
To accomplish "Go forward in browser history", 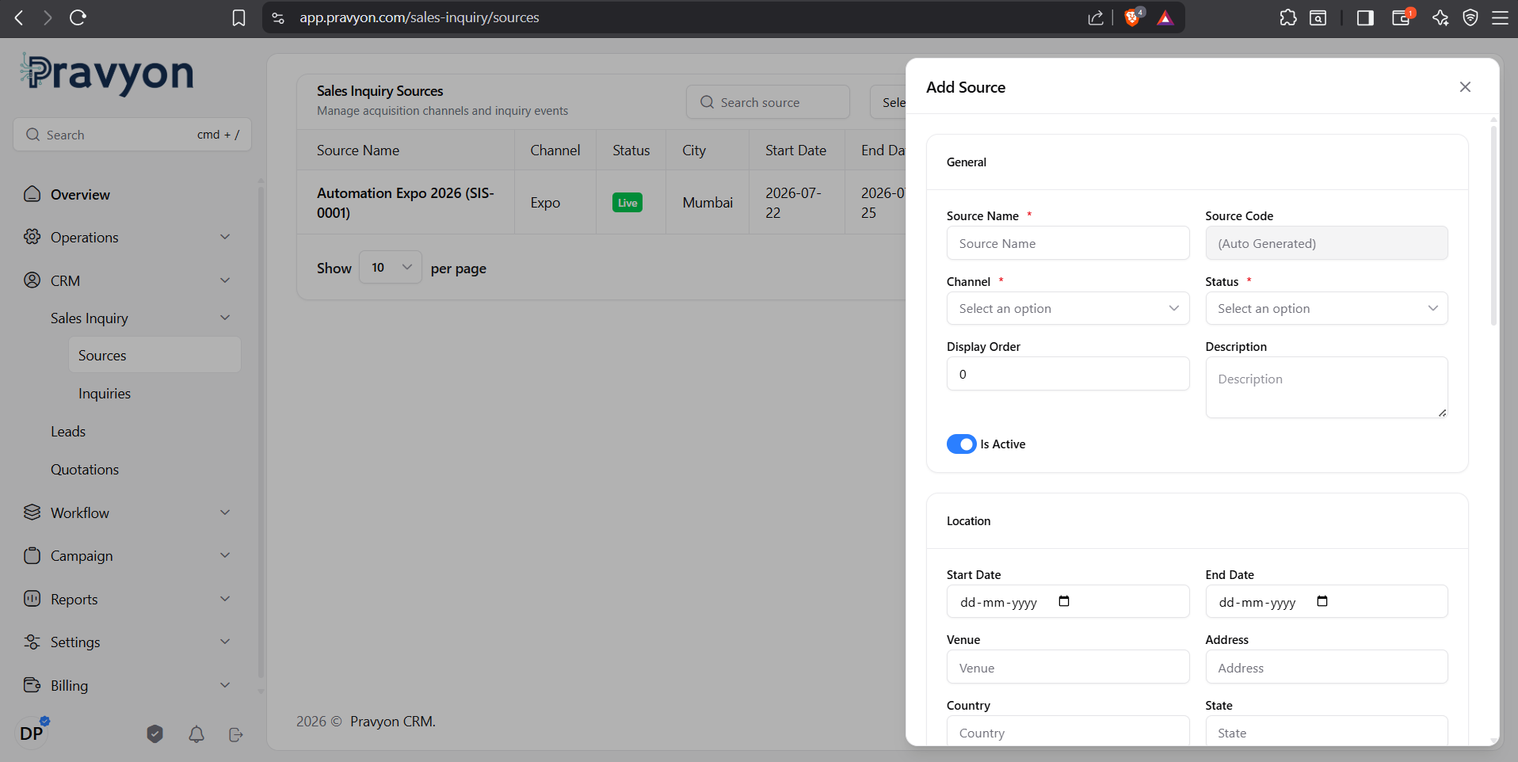I will click(48, 17).
